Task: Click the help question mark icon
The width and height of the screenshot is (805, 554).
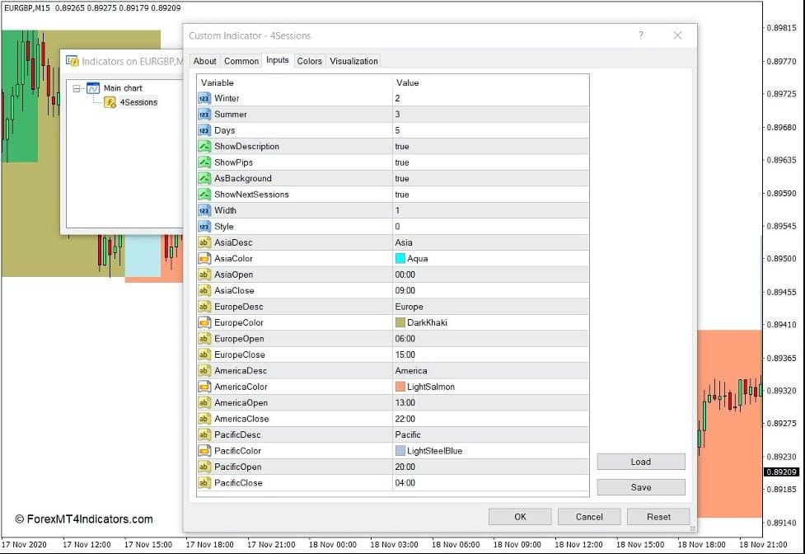Action: point(640,35)
